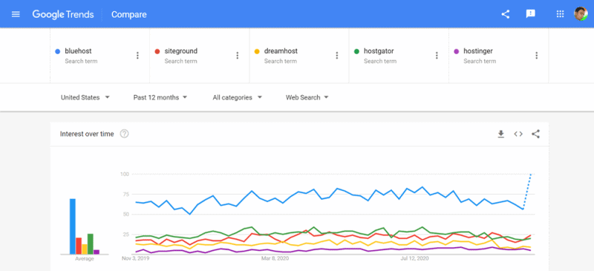Open the send feedback icon
594x271 pixels.
click(531, 14)
